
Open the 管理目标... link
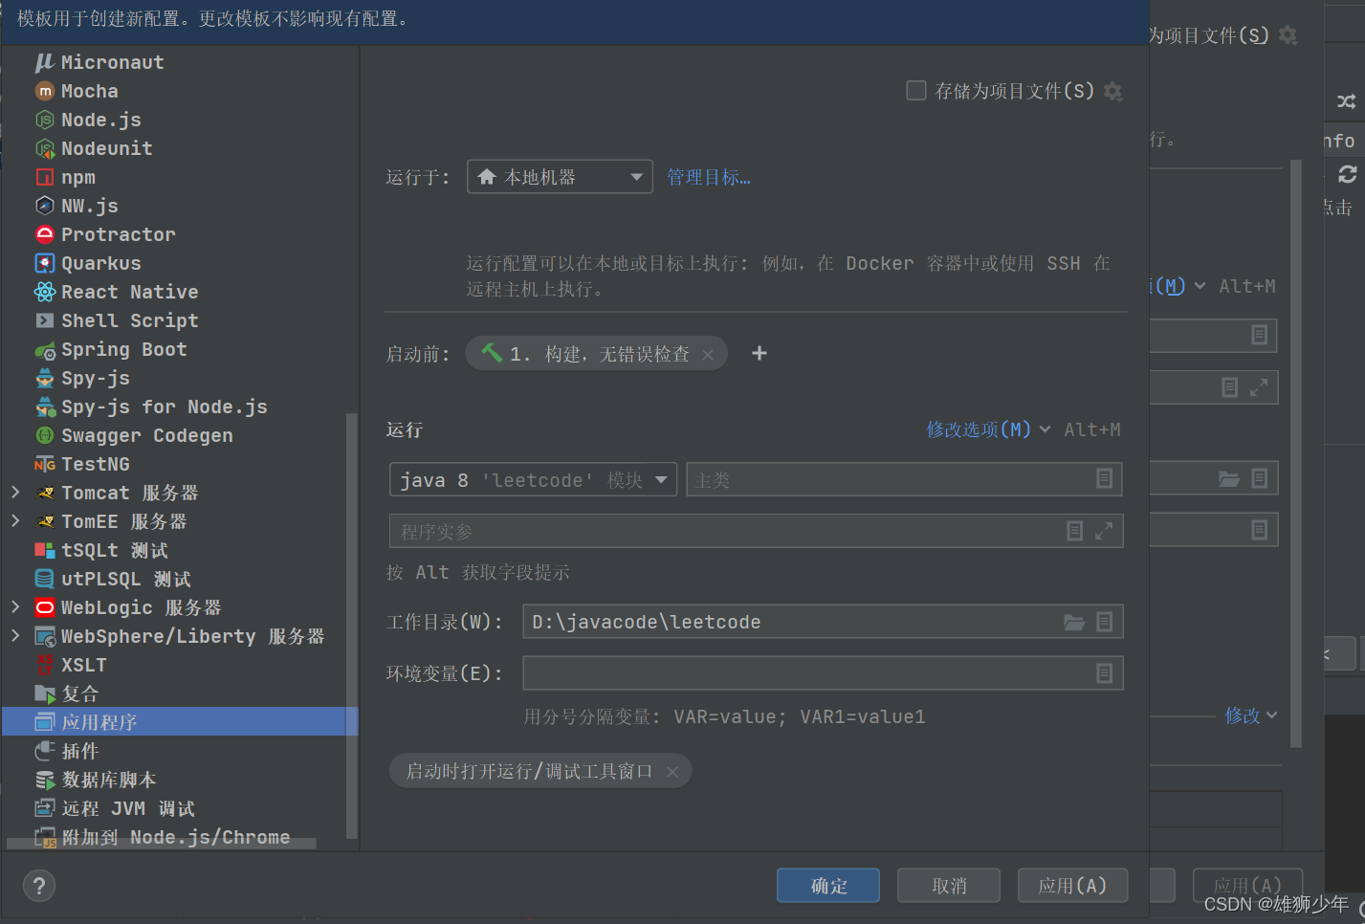(709, 176)
